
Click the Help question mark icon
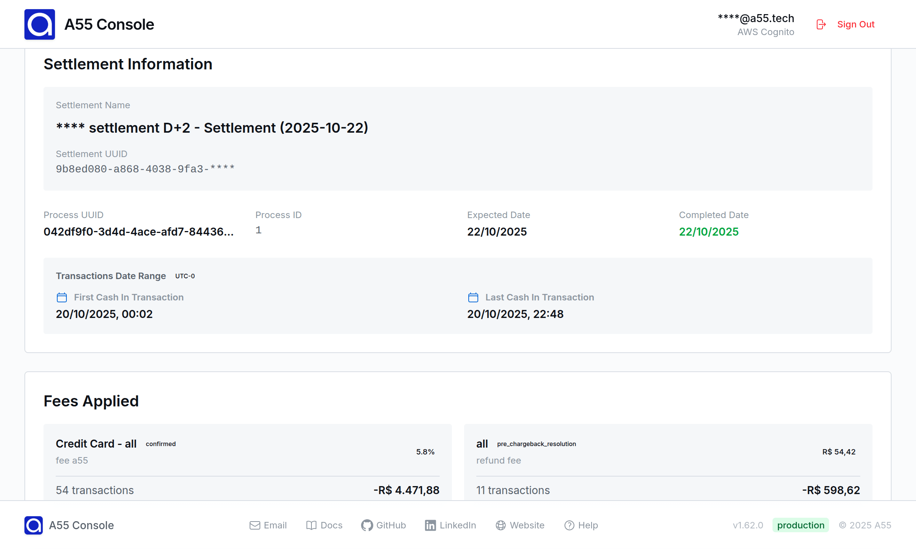(569, 525)
